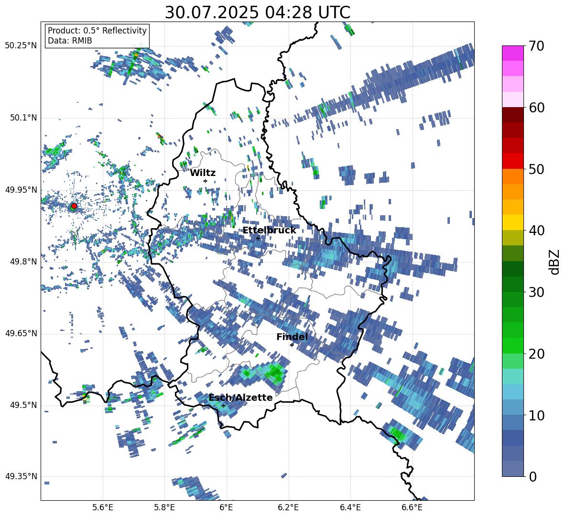Click the Wiltz city label
The width and height of the screenshot is (566, 517).
203,173
